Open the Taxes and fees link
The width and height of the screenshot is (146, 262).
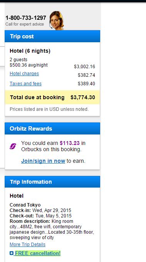coord(25,84)
